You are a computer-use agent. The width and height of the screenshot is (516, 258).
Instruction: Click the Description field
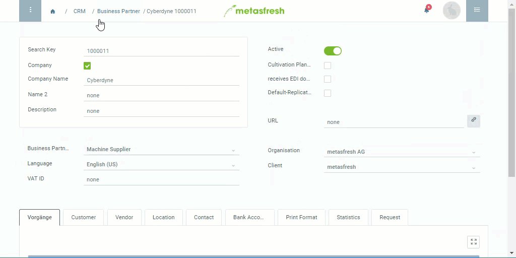161,111
